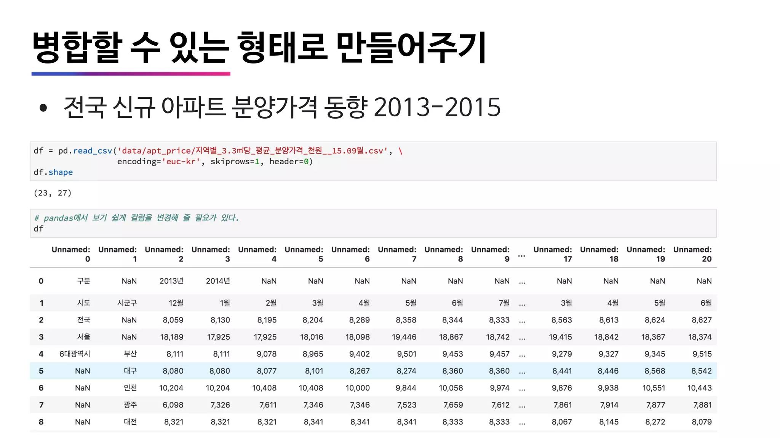Click the cell 구분 in row 0

point(84,281)
